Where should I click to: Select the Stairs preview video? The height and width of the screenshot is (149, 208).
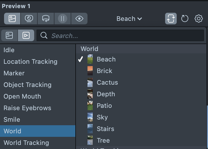[x=105, y=129]
